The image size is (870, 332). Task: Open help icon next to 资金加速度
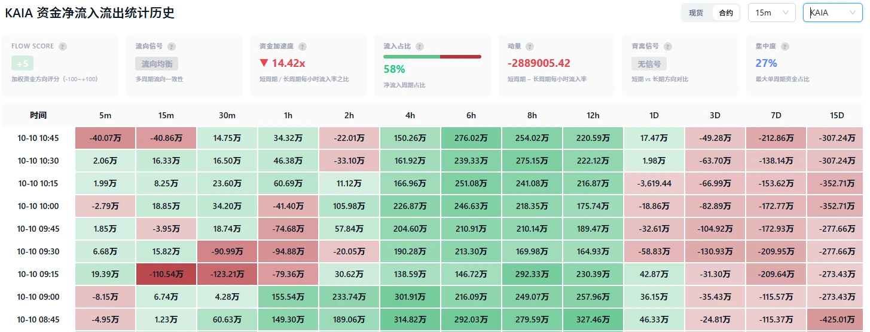[303, 47]
